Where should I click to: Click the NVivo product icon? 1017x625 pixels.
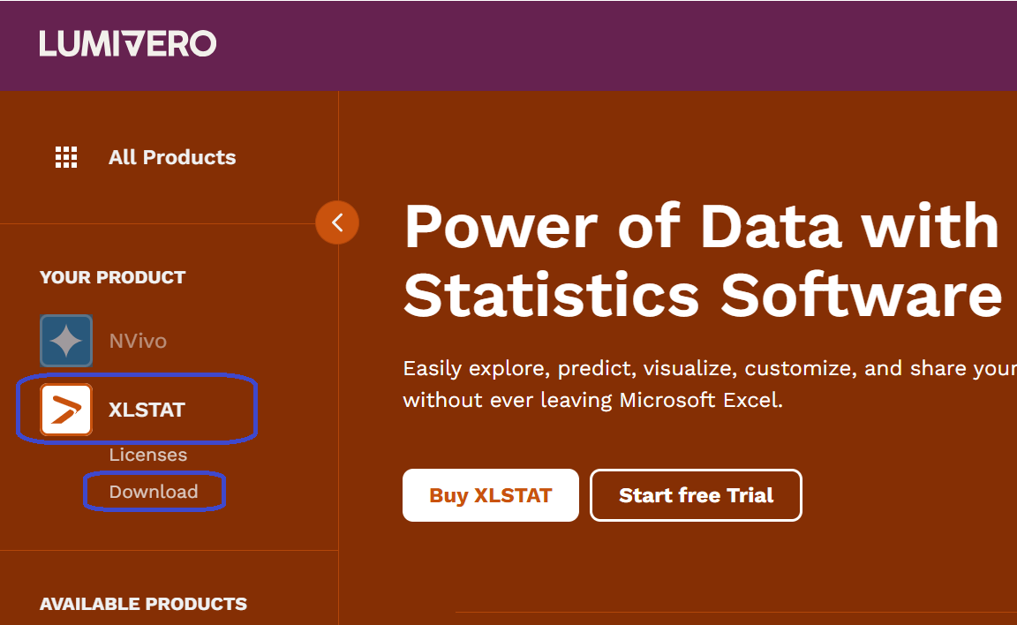[66, 341]
